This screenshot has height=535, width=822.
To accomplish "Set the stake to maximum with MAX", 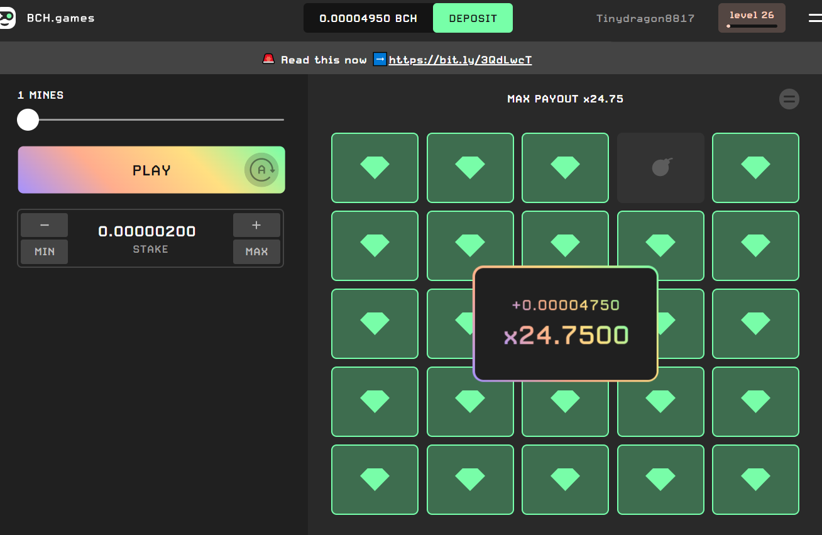I will point(256,251).
